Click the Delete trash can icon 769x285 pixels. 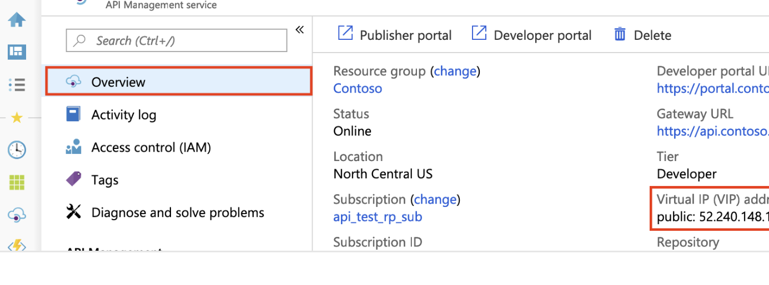click(620, 34)
